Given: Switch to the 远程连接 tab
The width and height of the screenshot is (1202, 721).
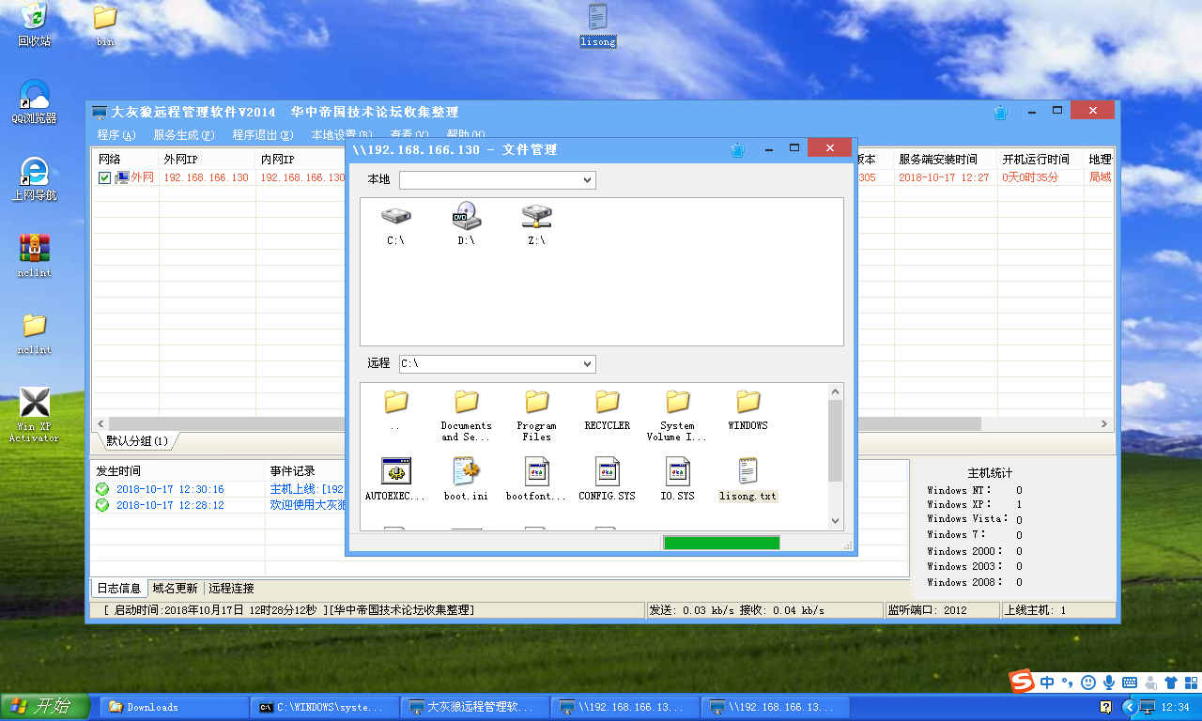Looking at the screenshot, I should point(232,589).
